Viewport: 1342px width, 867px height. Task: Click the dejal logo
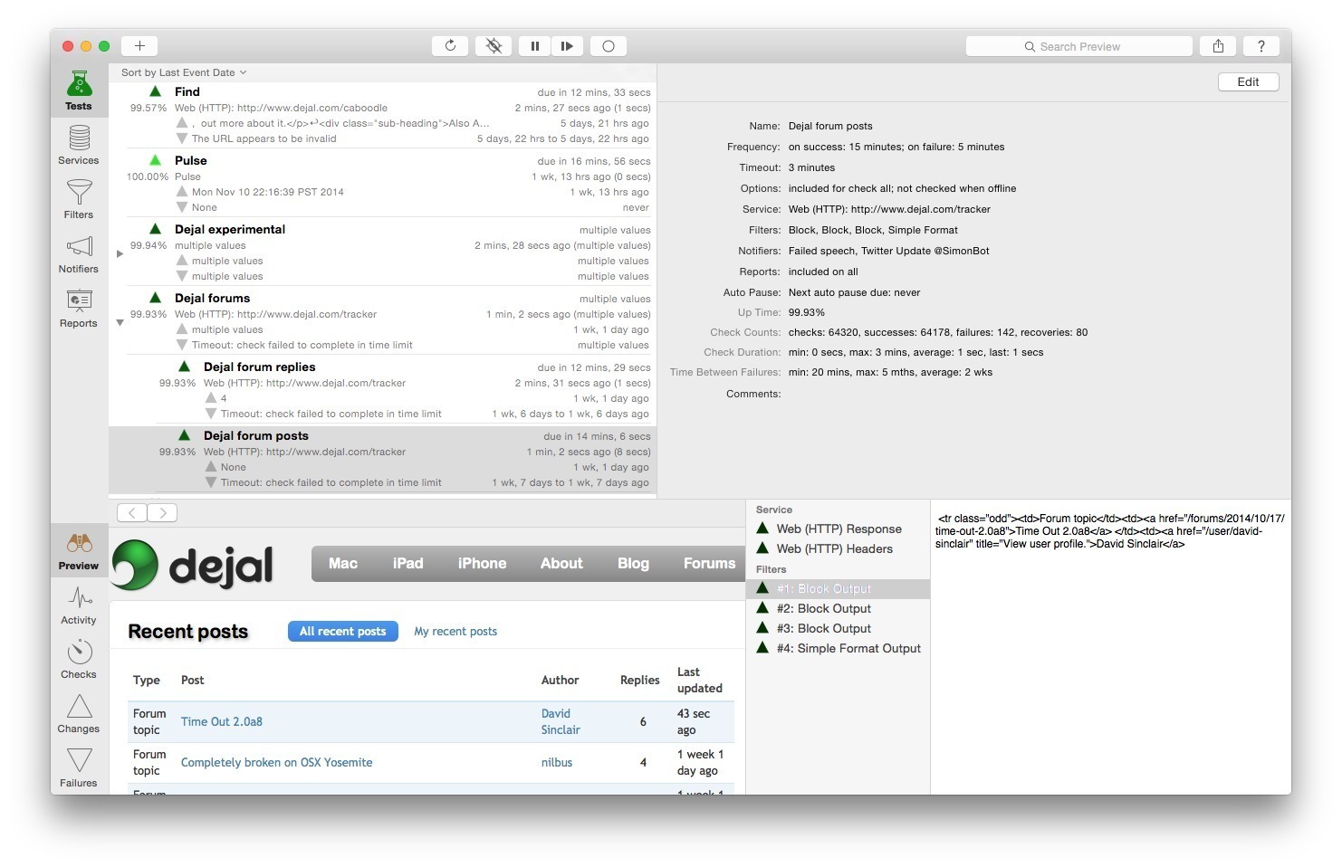193,565
